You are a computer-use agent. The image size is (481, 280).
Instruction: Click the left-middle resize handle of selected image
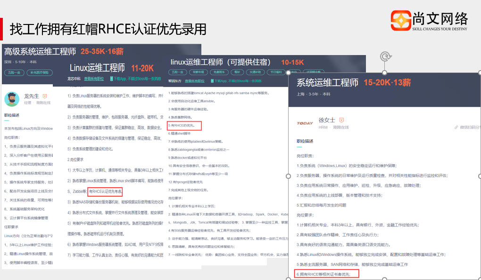point(288,176)
